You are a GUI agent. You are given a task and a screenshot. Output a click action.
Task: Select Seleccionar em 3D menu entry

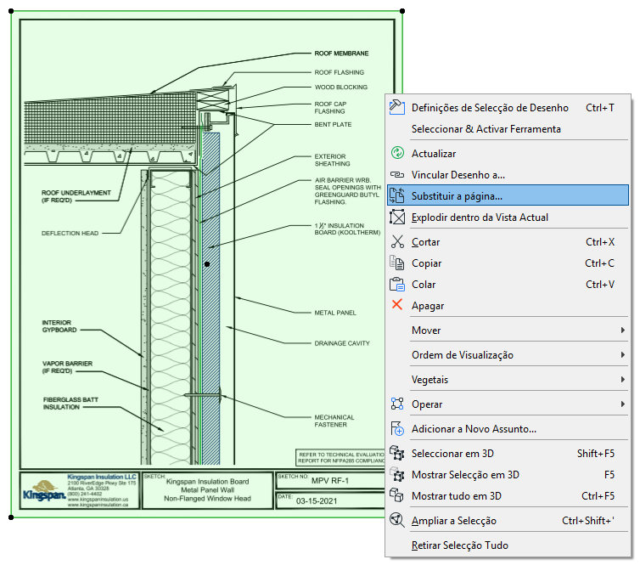(x=464, y=454)
